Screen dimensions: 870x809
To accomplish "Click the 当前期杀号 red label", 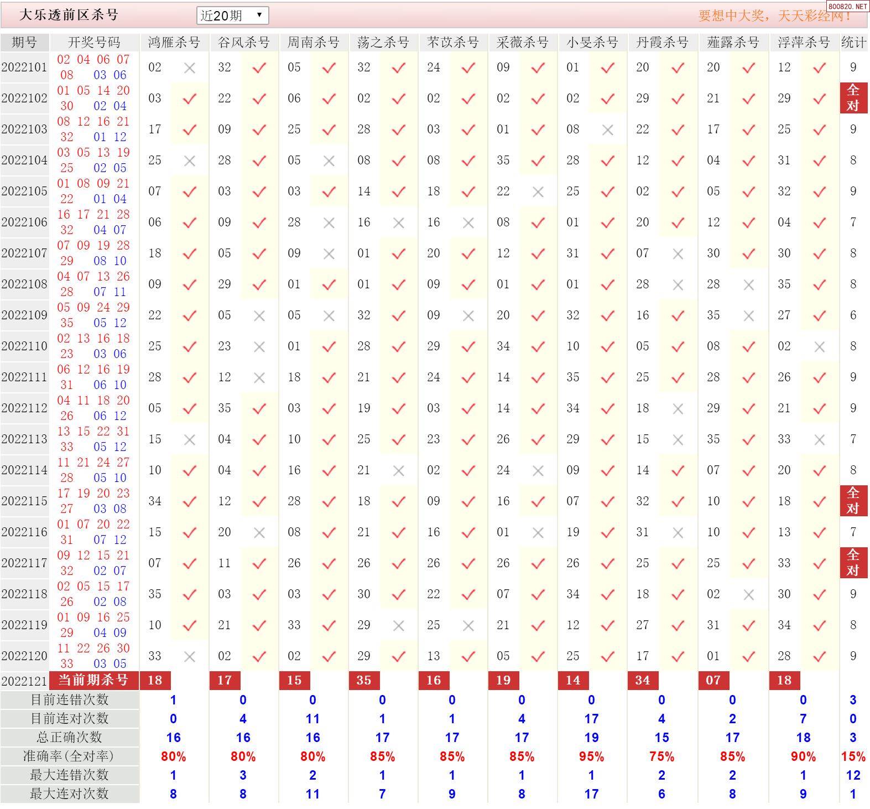I will click(x=93, y=680).
